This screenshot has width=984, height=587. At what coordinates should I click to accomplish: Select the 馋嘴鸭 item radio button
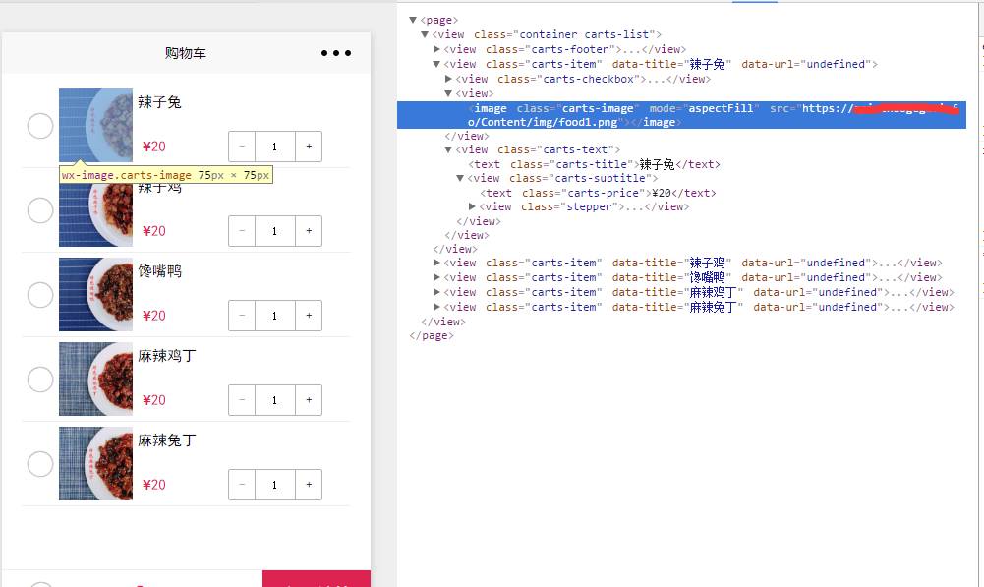coord(40,295)
